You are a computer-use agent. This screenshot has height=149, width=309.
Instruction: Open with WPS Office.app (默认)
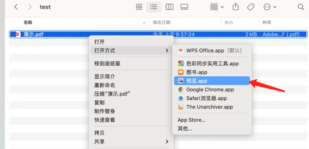(x=212, y=50)
